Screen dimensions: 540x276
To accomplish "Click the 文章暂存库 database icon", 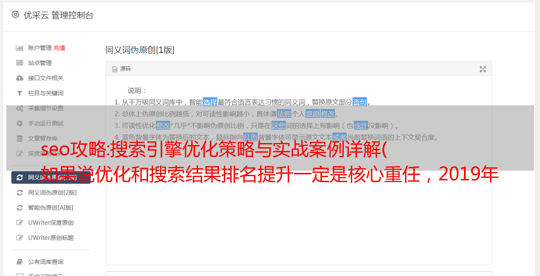I will pyautogui.click(x=19, y=138).
